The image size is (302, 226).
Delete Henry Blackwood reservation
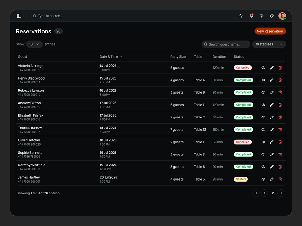[x=280, y=80]
